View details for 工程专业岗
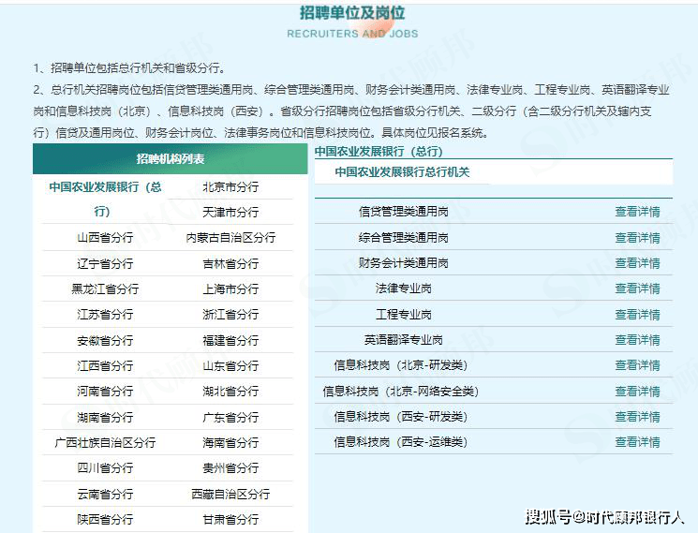This screenshot has height=533, width=698. click(637, 315)
